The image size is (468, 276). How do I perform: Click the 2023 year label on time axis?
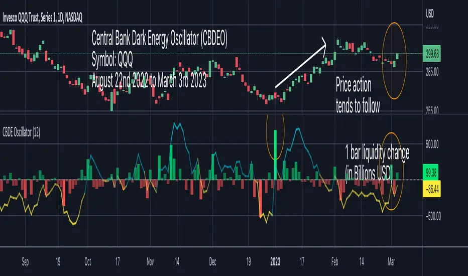(x=275, y=261)
